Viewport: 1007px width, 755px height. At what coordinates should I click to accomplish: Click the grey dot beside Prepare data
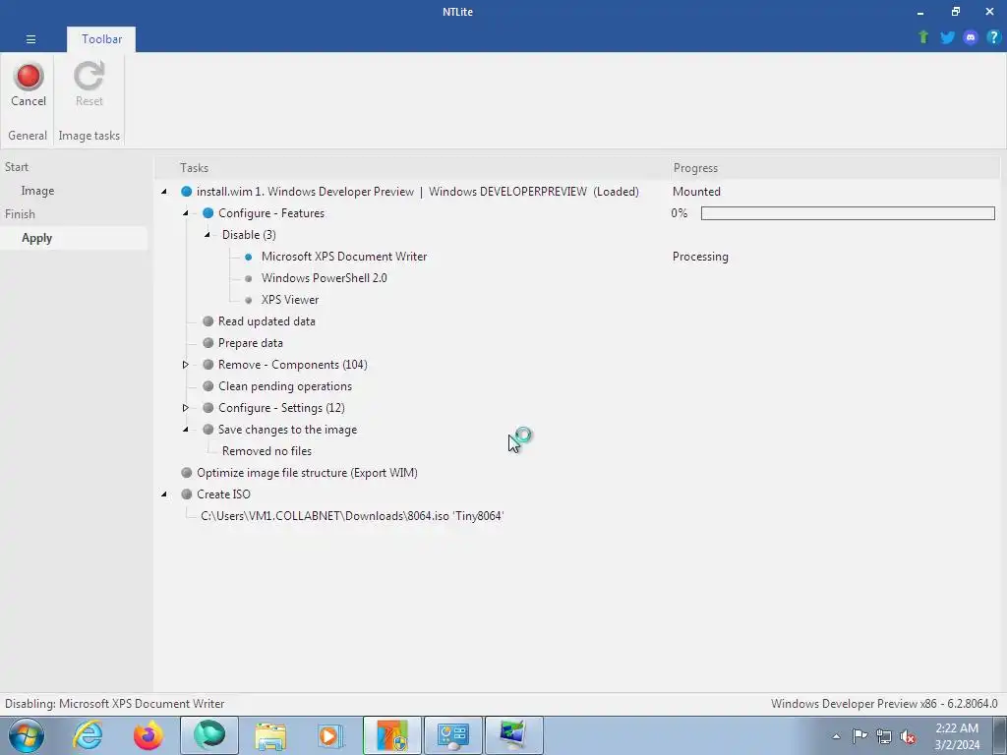click(208, 343)
